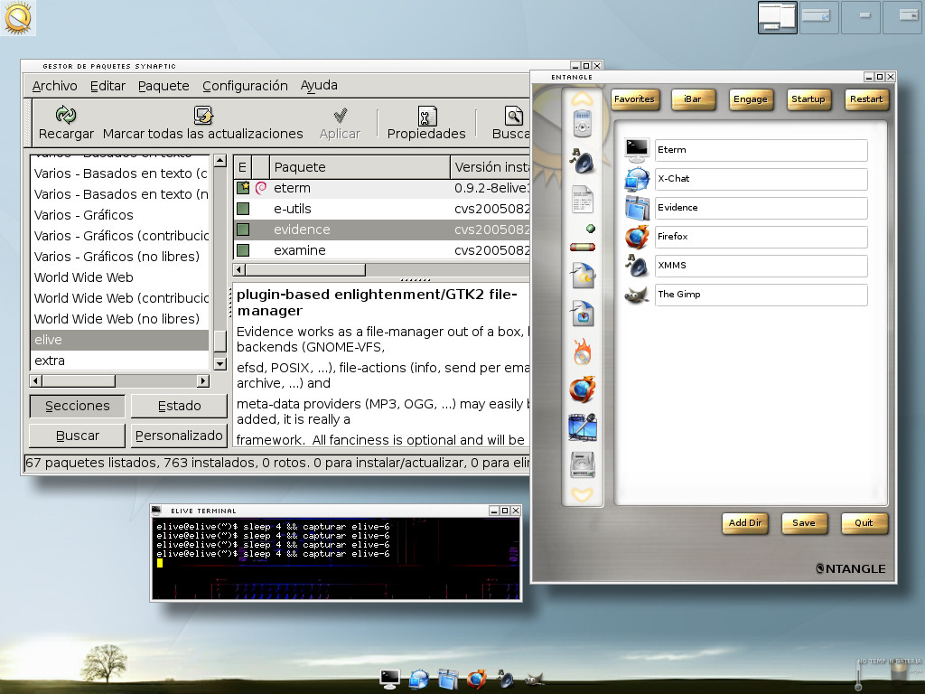Switch to the Engage tab in Entangle

click(x=751, y=99)
